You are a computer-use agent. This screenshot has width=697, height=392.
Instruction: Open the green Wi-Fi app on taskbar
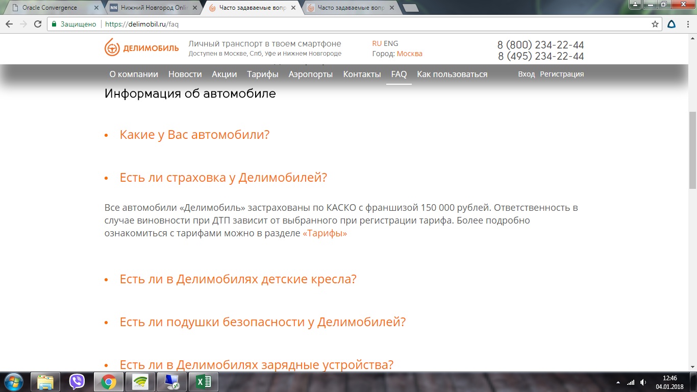140,381
